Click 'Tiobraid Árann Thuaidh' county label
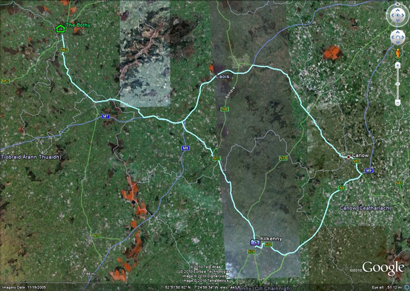The image size is (410, 291). [31, 157]
